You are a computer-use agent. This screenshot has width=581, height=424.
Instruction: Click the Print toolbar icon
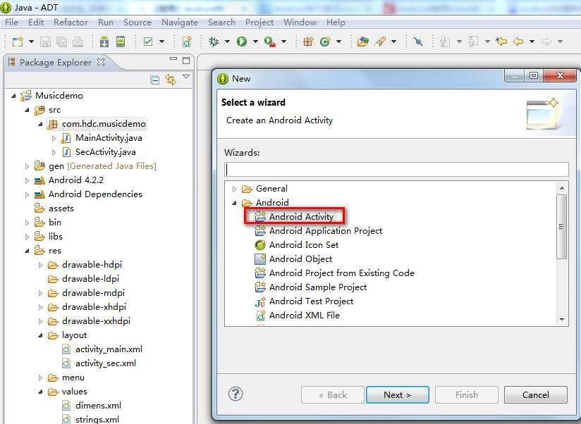(78, 42)
